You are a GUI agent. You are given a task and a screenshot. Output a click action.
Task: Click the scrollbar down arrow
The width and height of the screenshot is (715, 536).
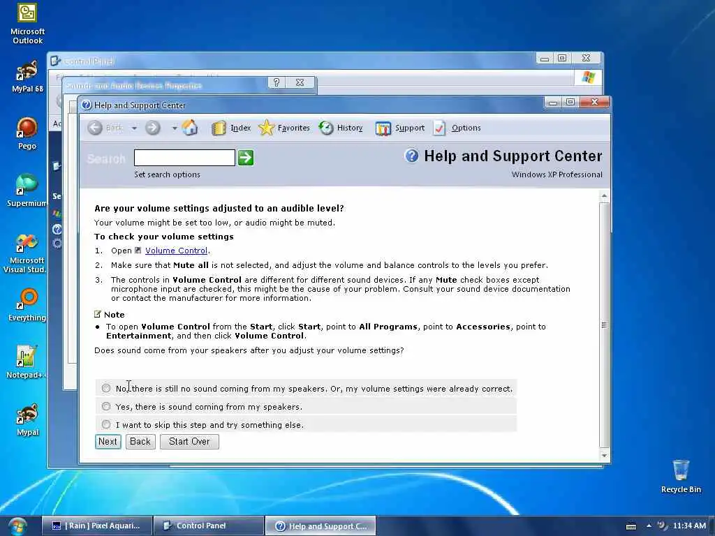604,455
